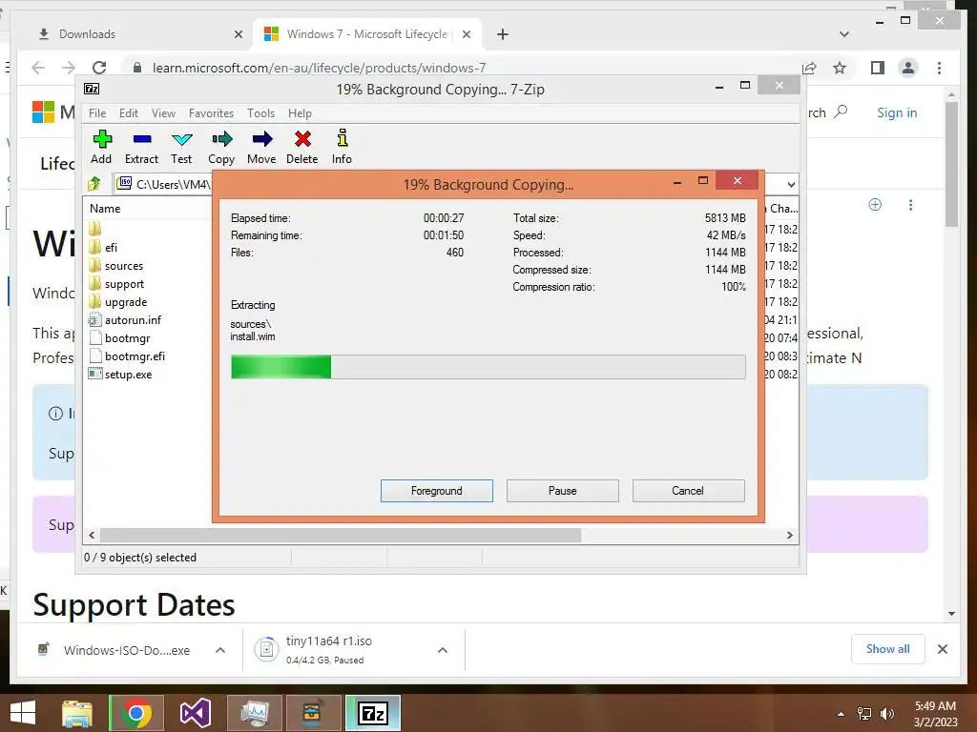Click the Foreground button

pos(437,491)
